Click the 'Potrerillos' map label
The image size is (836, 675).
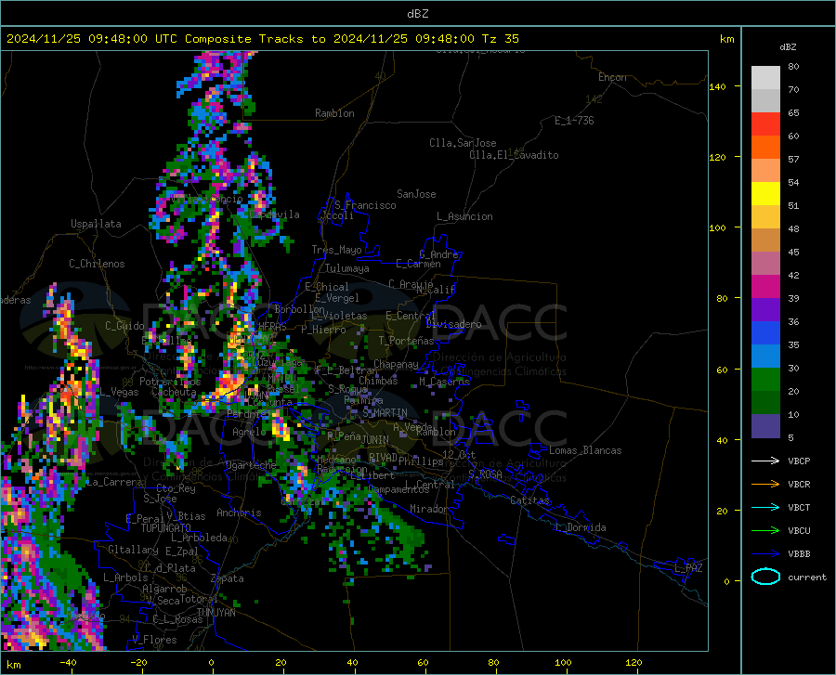170,382
